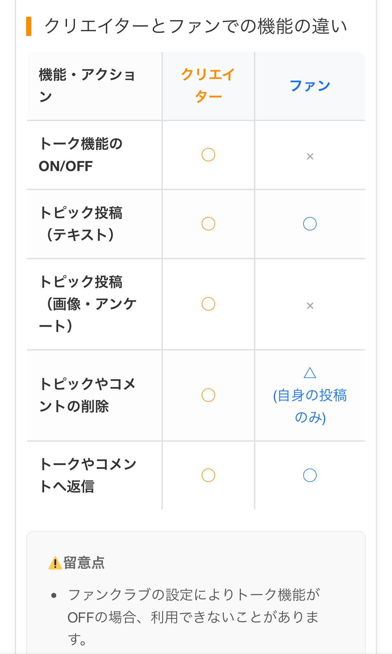Select the クリエイター column header
Screen dimensions: 392x654
pos(208,86)
